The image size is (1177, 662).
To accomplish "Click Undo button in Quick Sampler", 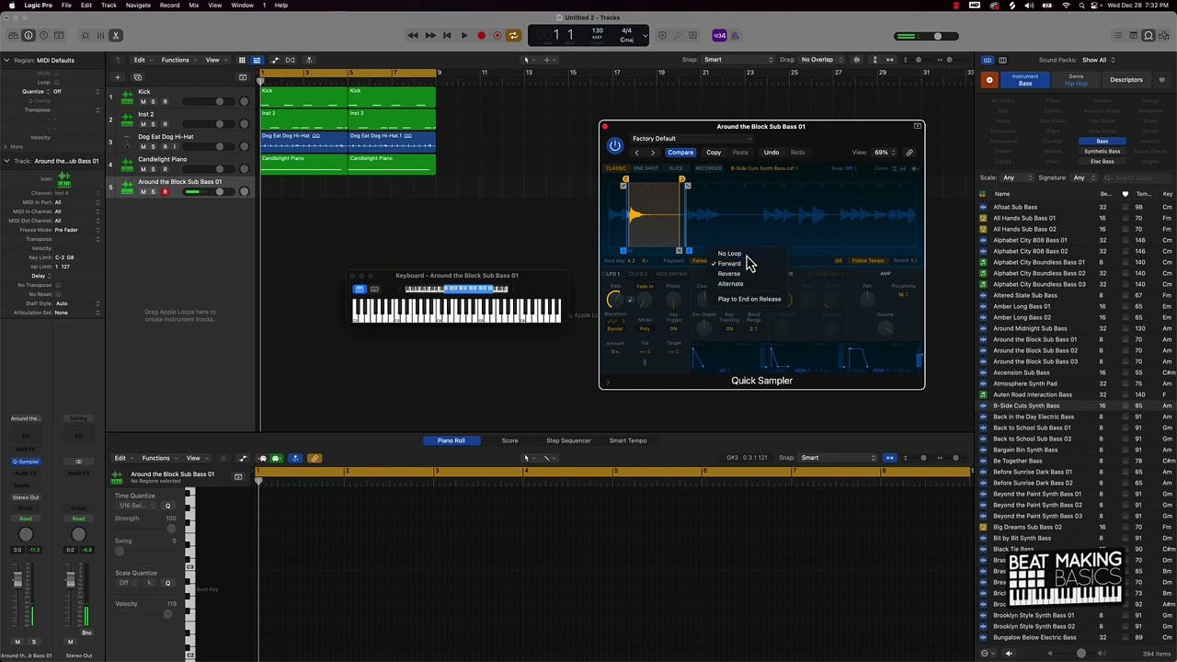I will [771, 153].
